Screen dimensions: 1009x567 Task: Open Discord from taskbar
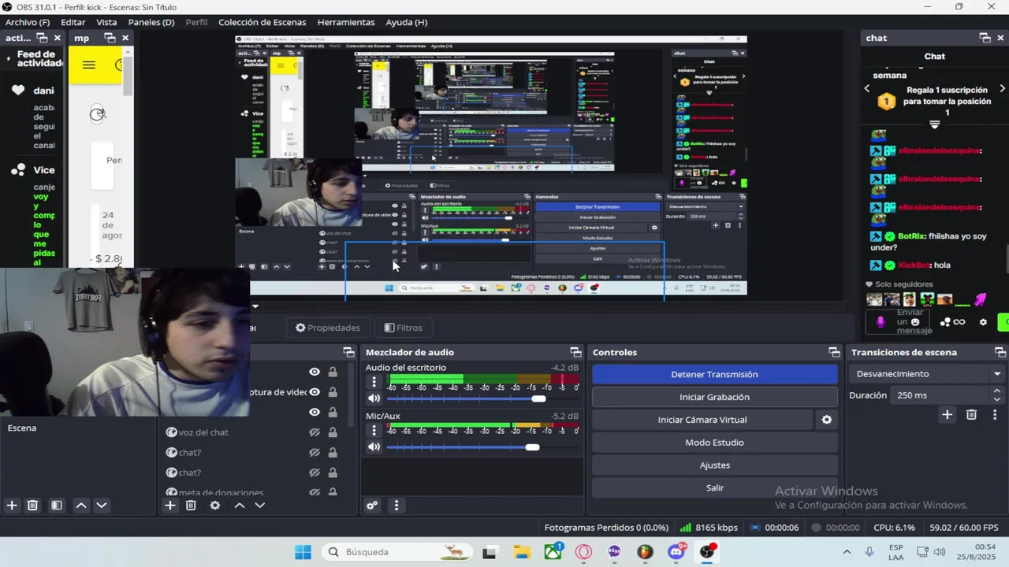click(x=676, y=552)
